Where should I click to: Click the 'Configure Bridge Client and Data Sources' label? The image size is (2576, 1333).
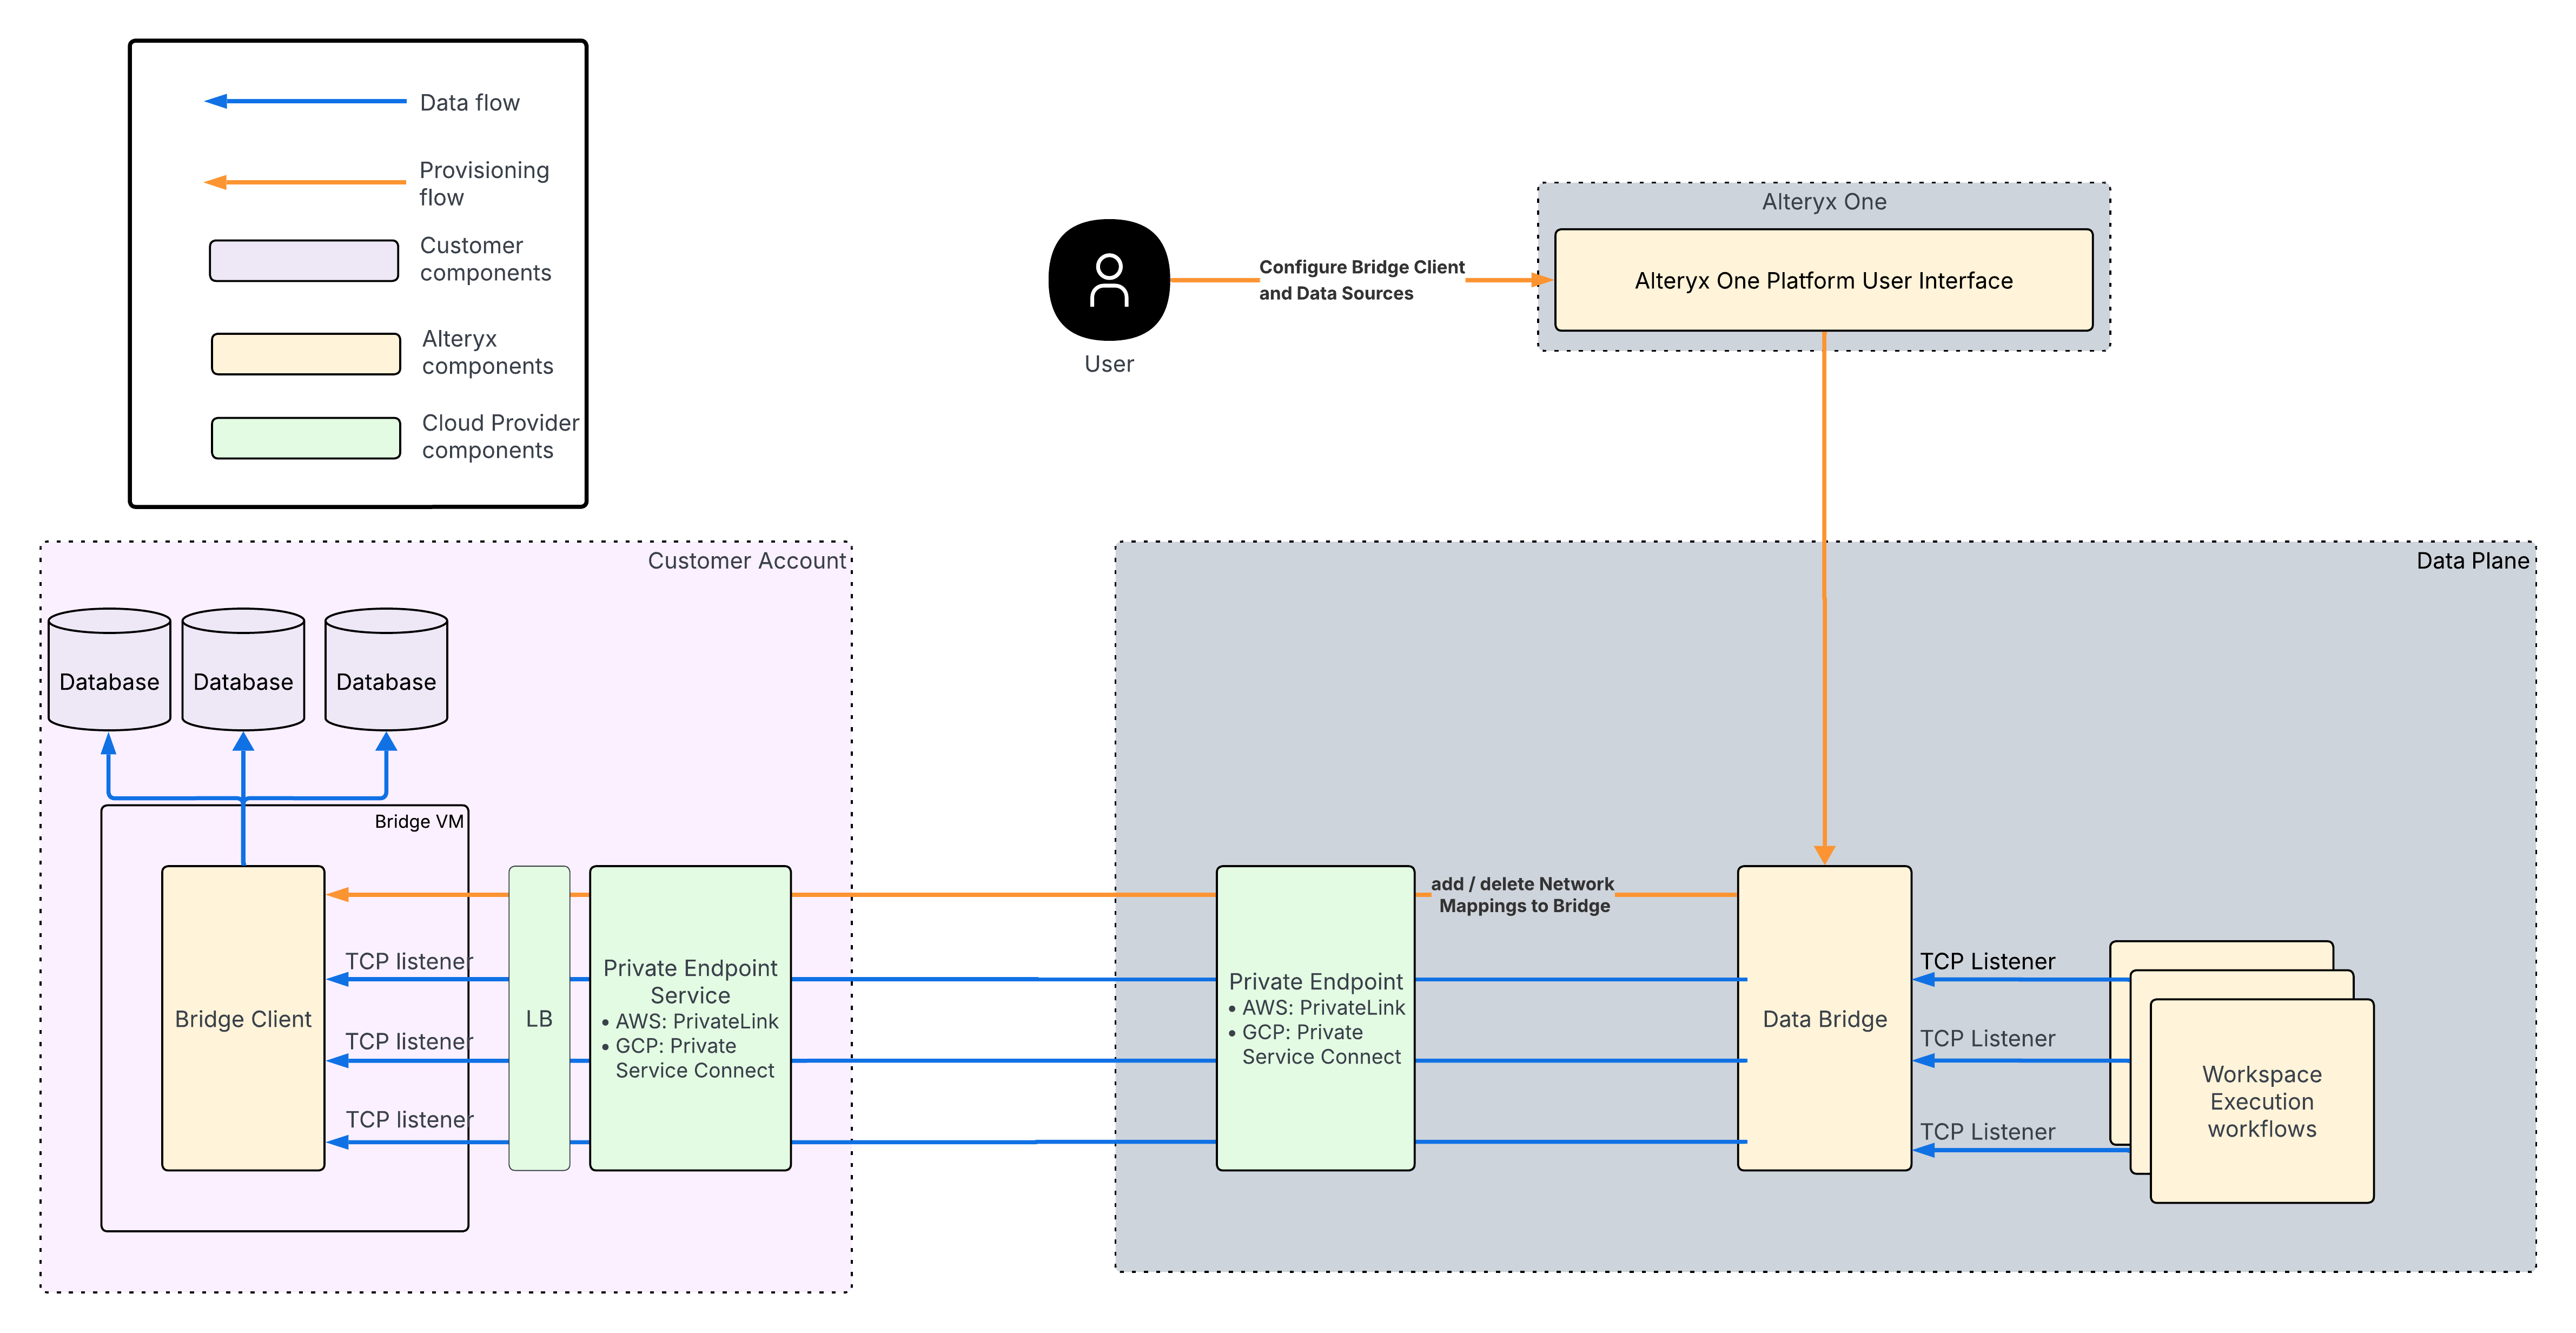1361,280
